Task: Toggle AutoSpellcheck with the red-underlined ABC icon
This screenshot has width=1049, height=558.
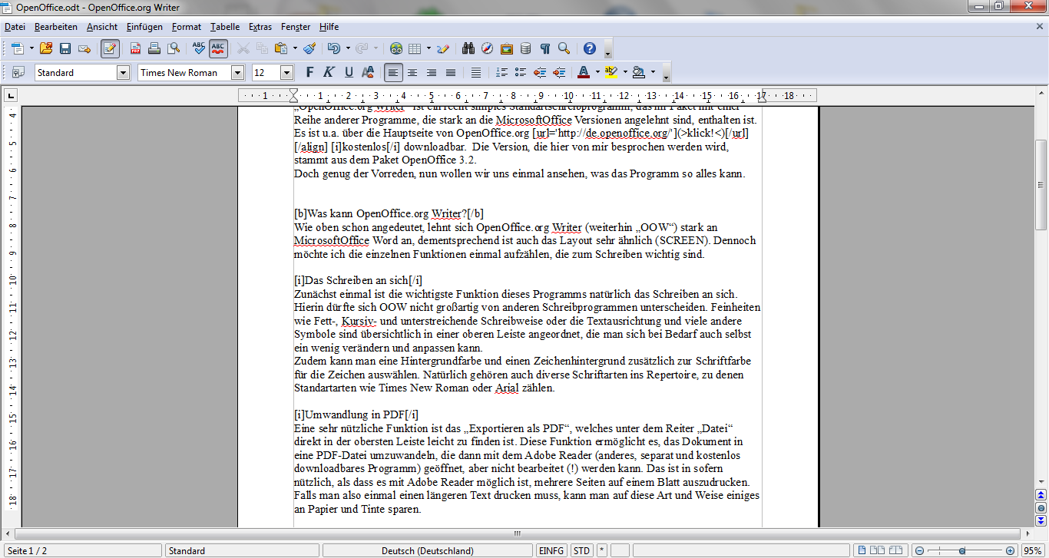Action: pyautogui.click(x=218, y=48)
